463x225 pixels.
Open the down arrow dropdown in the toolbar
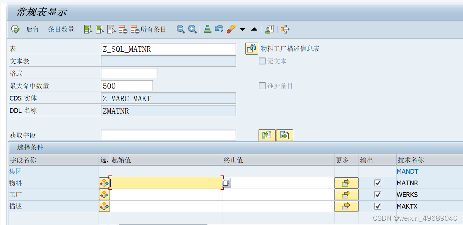tap(242, 29)
